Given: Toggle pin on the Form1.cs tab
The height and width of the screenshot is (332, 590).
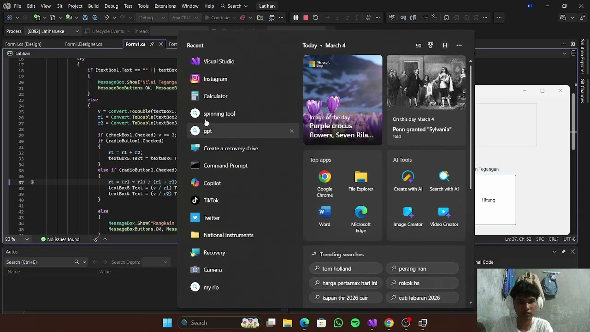Looking at the screenshot, I should (152, 44).
